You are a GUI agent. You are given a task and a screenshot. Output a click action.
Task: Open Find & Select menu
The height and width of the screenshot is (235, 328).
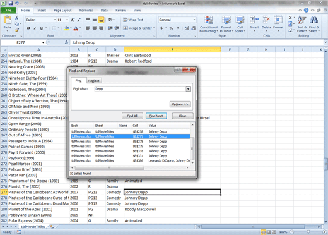[314, 24]
